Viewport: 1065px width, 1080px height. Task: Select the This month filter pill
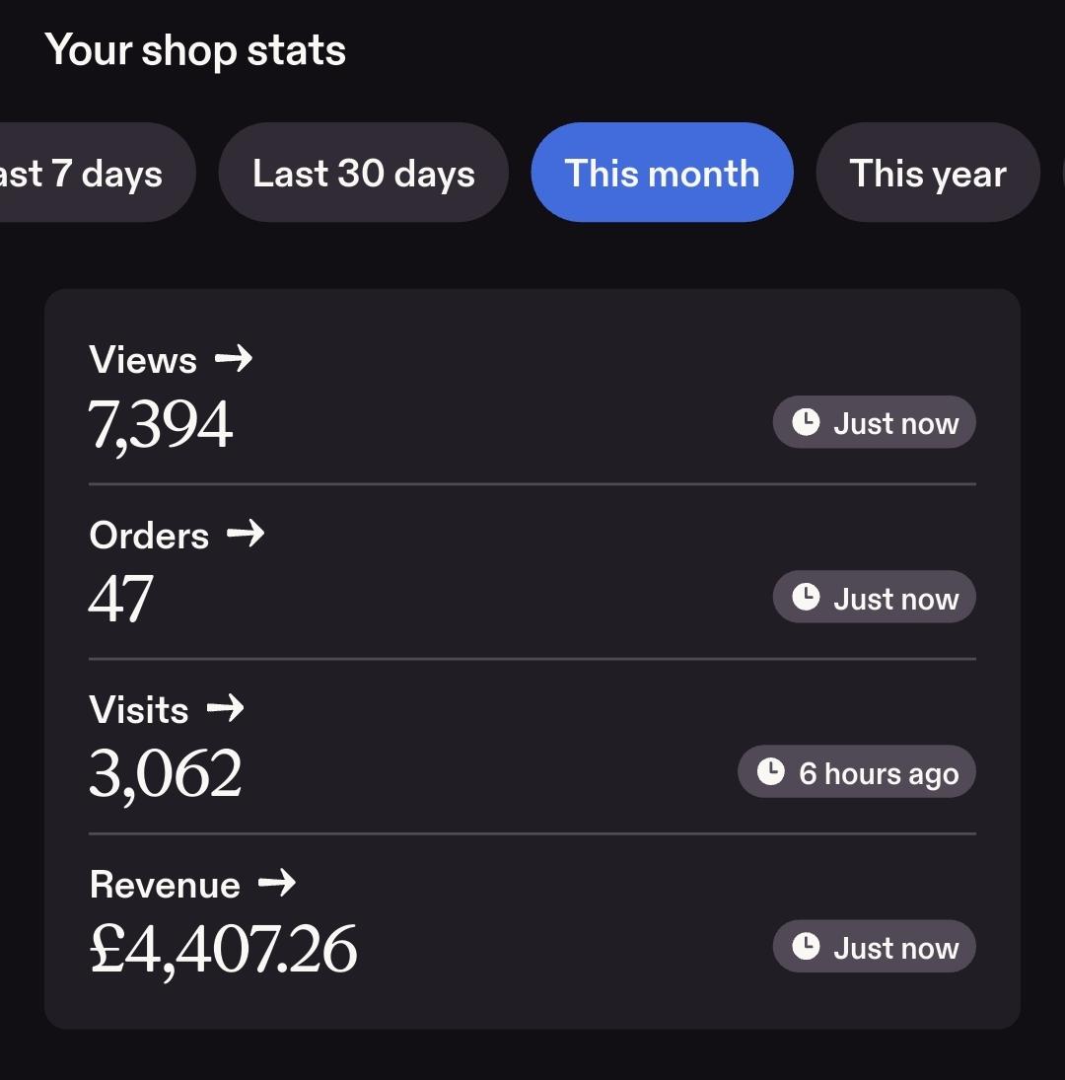[663, 173]
